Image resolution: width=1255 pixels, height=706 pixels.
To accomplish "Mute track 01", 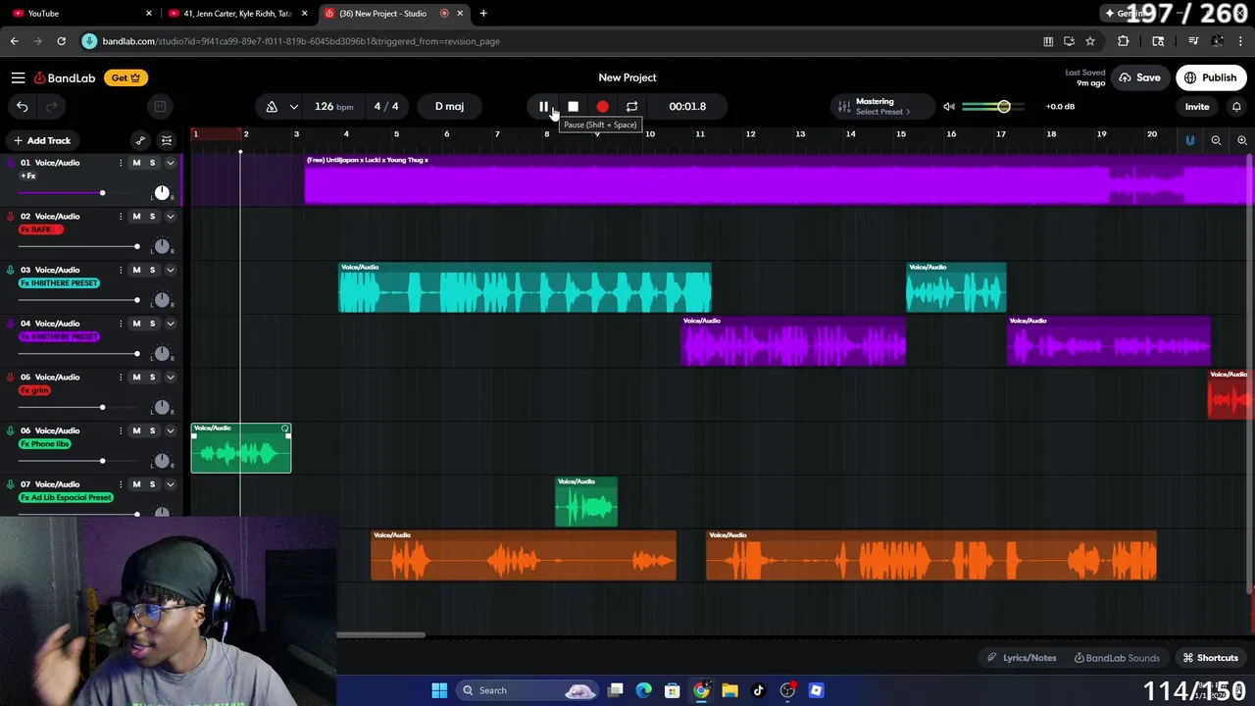I will coord(136,163).
